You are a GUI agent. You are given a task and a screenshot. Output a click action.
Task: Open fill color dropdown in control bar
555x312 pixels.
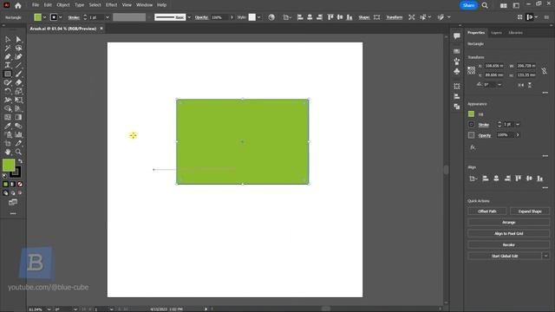coord(44,17)
